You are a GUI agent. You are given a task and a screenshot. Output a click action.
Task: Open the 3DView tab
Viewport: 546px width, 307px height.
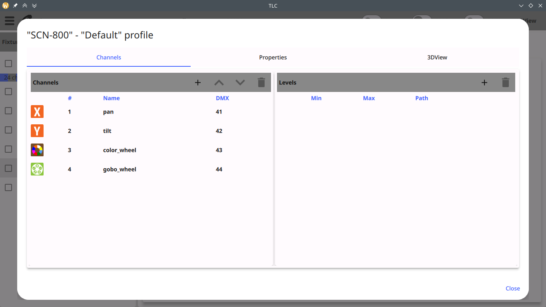[x=437, y=57]
